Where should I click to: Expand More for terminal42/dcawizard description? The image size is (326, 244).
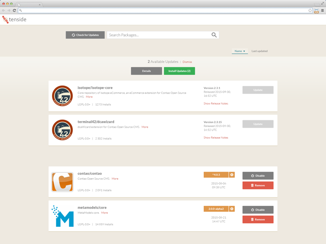point(145,127)
